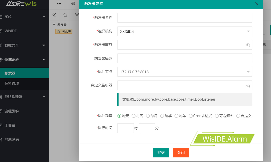Close the 触发器 新增 dialog with X

coord(257,4)
